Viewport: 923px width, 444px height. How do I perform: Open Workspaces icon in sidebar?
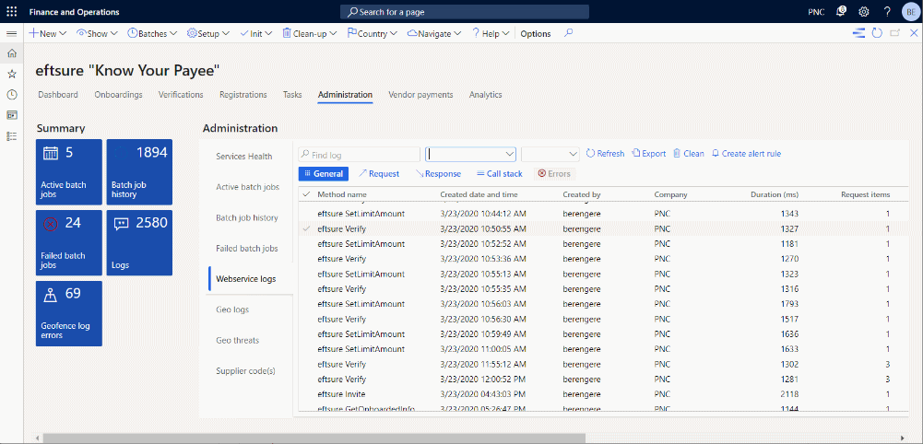point(12,115)
